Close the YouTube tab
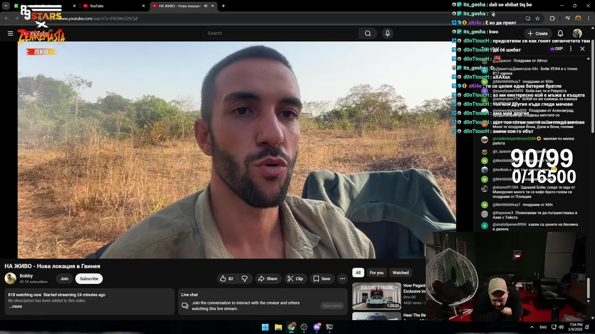Image resolution: width=595 pixels, height=334 pixels. point(143,6)
